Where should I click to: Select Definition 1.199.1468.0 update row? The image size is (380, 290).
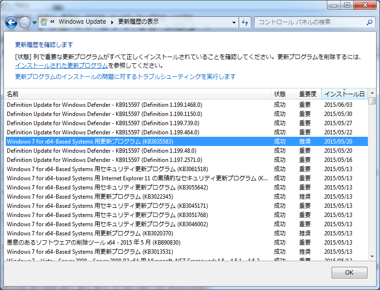[187, 105]
